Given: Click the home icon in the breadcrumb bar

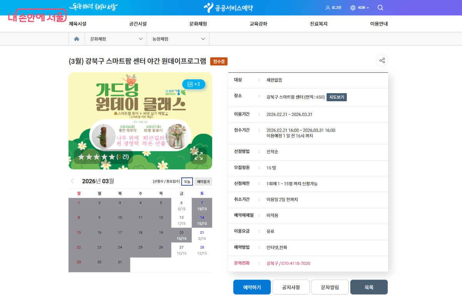Looking at the screenshot, I should pyautogui.click(x=77, y=38).
